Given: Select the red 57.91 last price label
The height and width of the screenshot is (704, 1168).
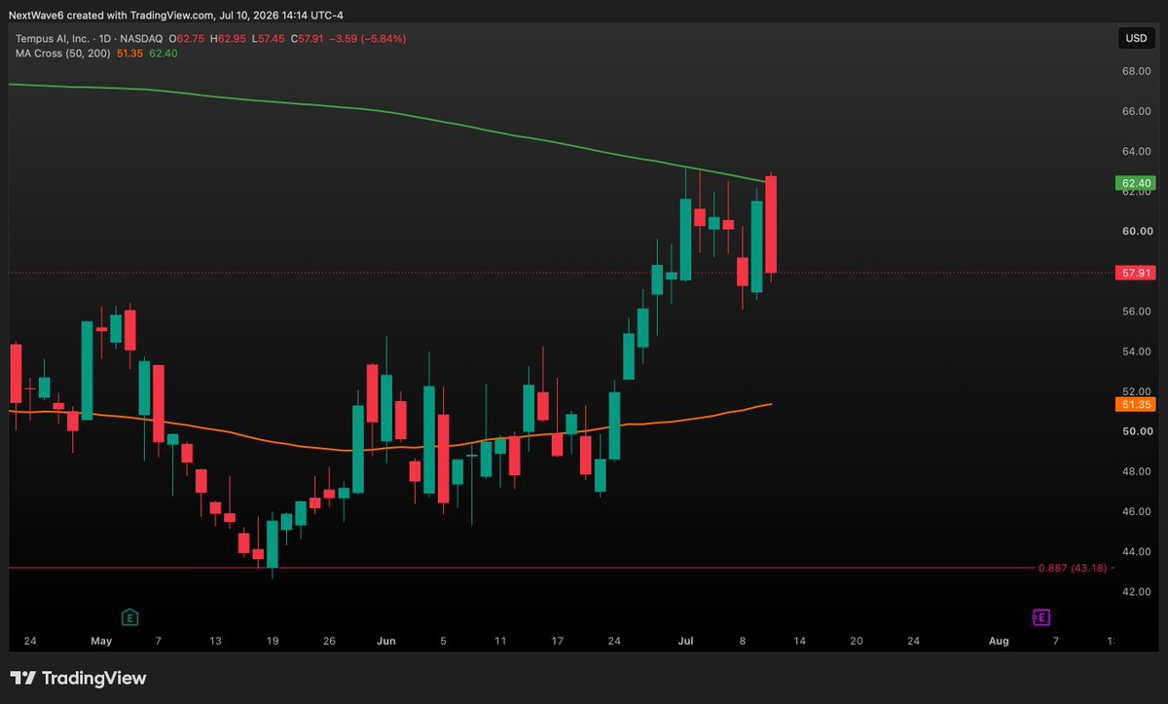Looking at the screenshot, I should tap(1135, 274).
